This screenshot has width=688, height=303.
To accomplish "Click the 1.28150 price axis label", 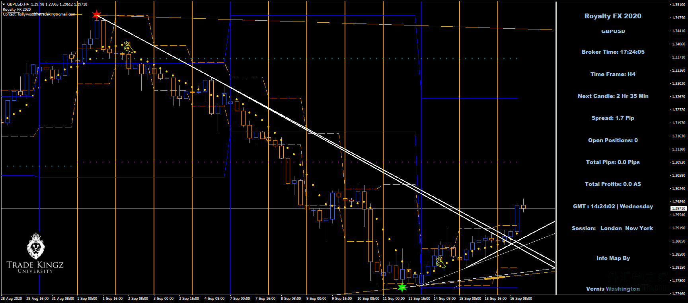I will 678,267.
